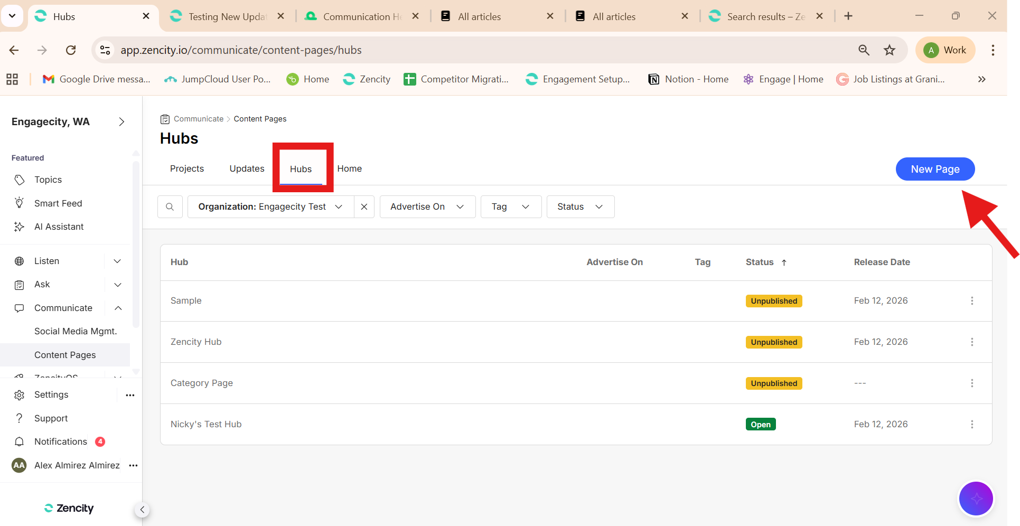Screen dimensions: 1020x526
Task: Expand the Listen section in sidebar
Action: [x=117, y=261]
